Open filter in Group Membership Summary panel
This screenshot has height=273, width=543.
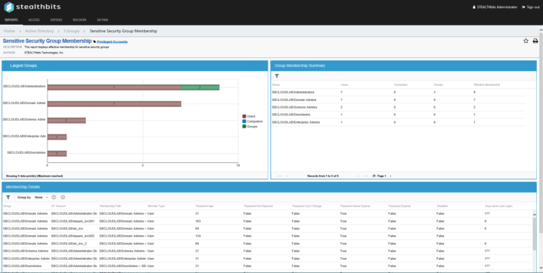(277, 76)
